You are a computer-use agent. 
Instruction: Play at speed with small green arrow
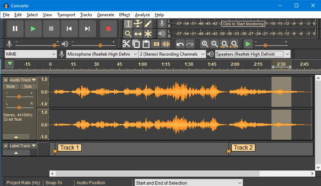coord(248,44)
